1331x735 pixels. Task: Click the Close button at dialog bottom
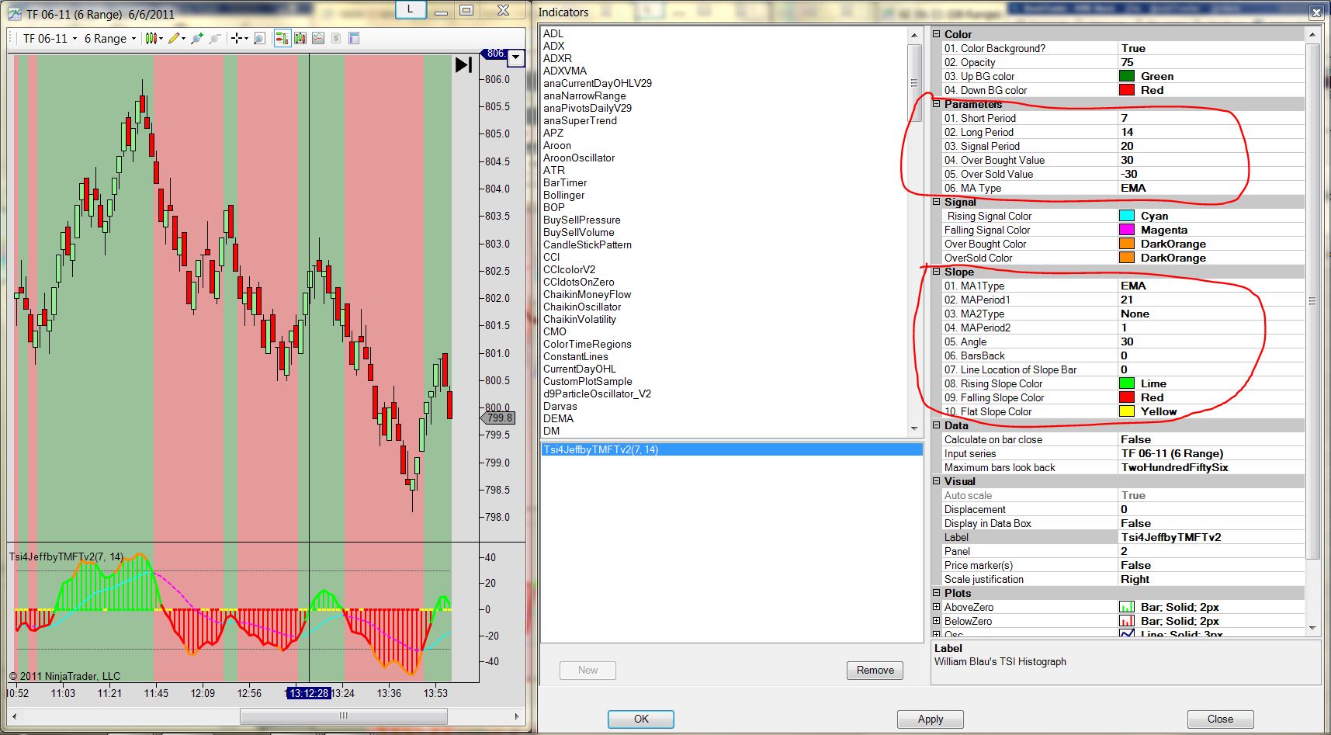tap(1220, 719)
